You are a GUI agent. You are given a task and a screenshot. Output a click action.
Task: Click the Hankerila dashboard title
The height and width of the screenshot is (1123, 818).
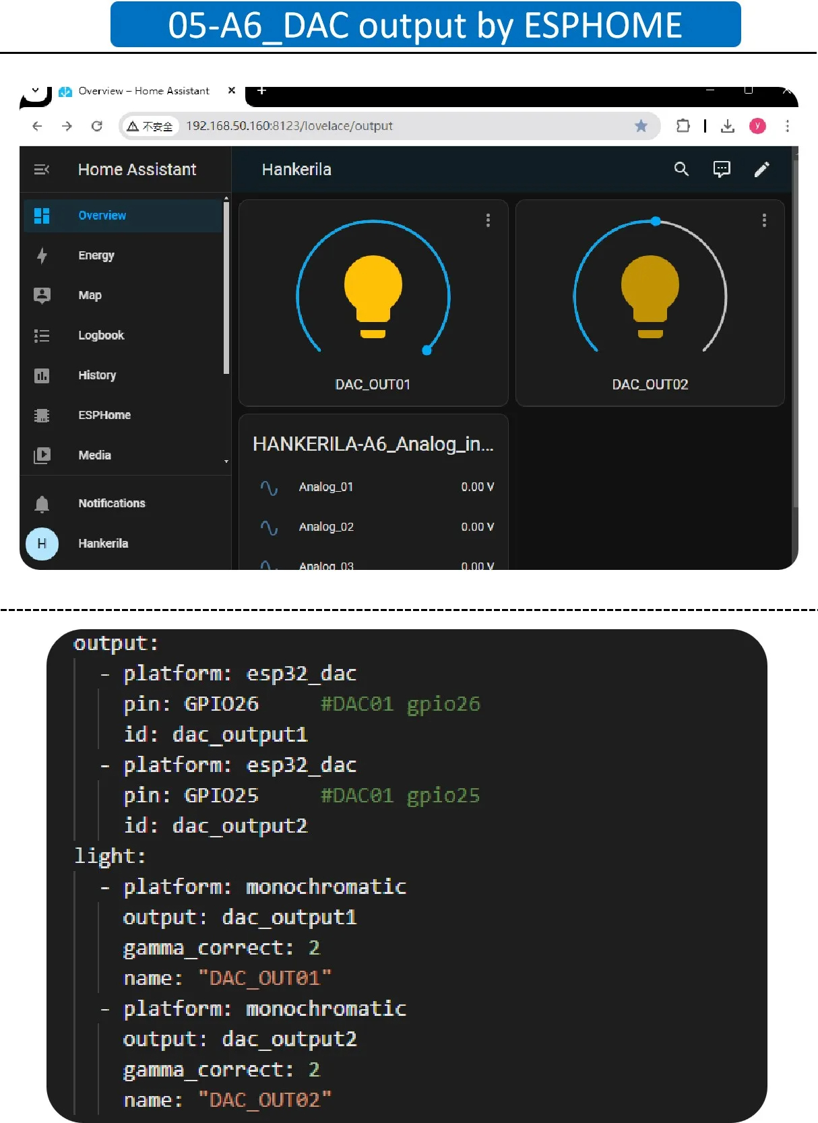296,169
